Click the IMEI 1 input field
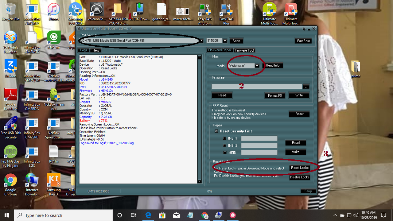This screenshot has width=393, height=221. click(259, 138)
